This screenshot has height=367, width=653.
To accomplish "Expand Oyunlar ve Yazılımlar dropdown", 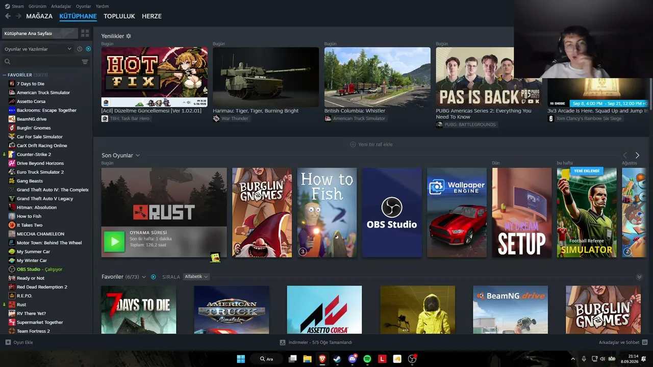I will click(38, 49).
